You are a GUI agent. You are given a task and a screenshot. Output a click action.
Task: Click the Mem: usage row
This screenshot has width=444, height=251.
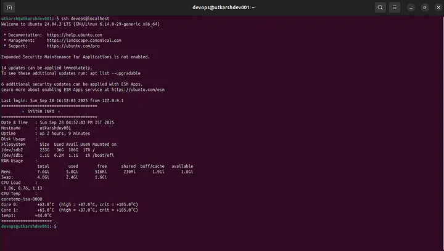point(97,172)
